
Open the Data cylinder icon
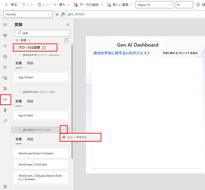coord(5,67)
